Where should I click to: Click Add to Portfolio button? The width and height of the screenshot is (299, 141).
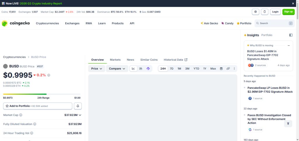[38, 106]
